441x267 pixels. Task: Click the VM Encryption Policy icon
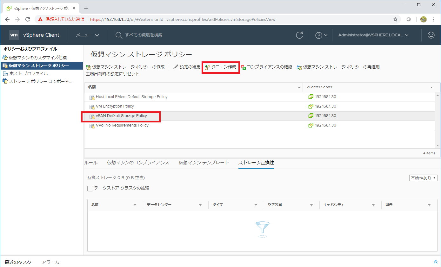92,107
